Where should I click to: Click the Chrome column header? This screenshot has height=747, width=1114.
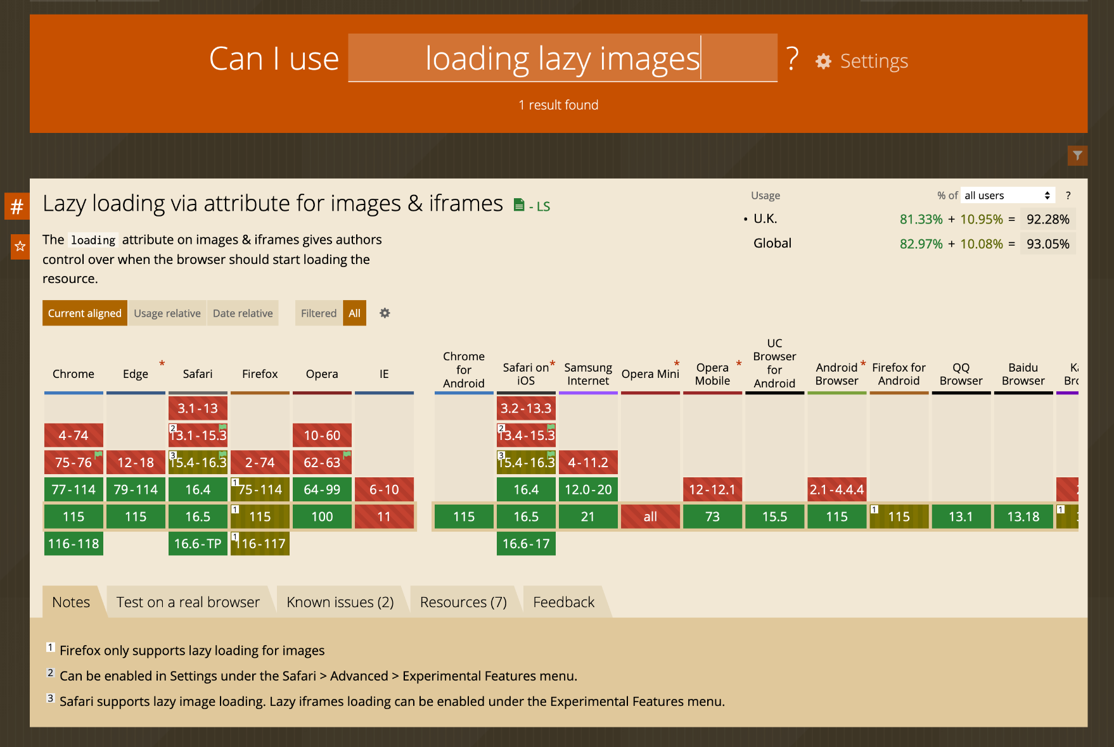74,374
